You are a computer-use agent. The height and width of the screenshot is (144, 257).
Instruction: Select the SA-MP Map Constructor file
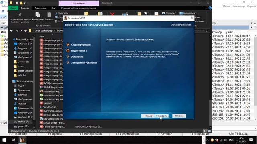51,87
